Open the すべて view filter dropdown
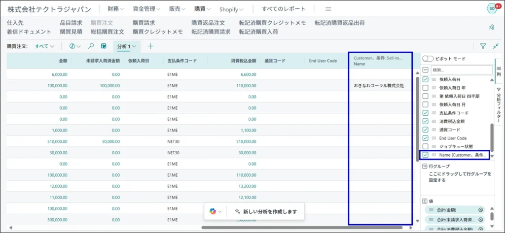Viewport: 505px width, 233px height. point(45,46)
